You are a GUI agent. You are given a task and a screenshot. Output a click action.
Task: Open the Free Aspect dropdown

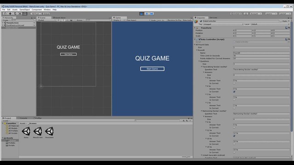(138, 20)
